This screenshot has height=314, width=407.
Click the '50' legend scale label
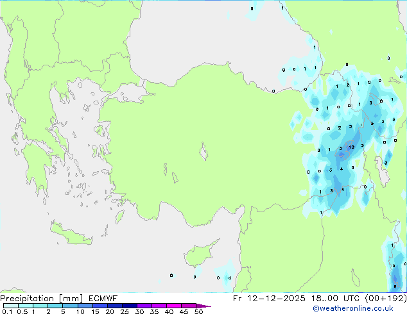coord(198,311)
